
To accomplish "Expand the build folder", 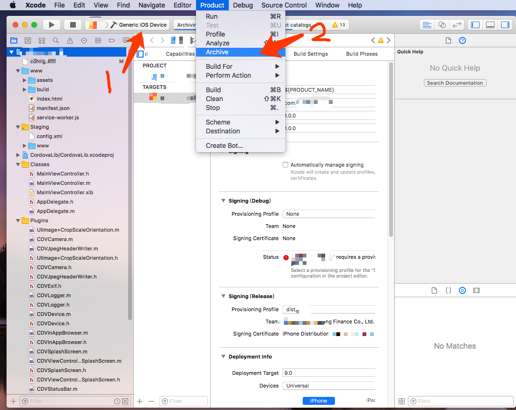I will [24, 89].
